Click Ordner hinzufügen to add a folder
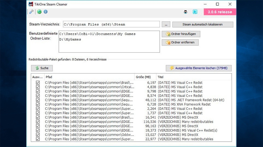The image size is (263, 147). pyautogui.click(x=181, y=34)
